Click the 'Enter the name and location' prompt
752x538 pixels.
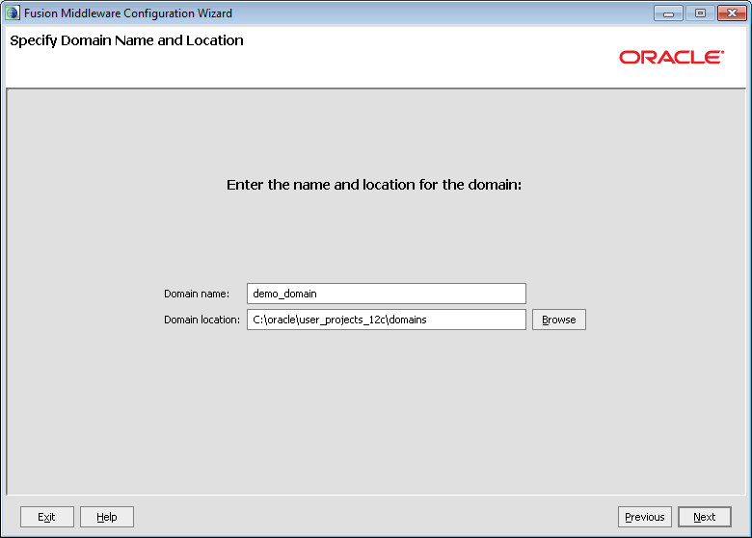tap(374, 185)
